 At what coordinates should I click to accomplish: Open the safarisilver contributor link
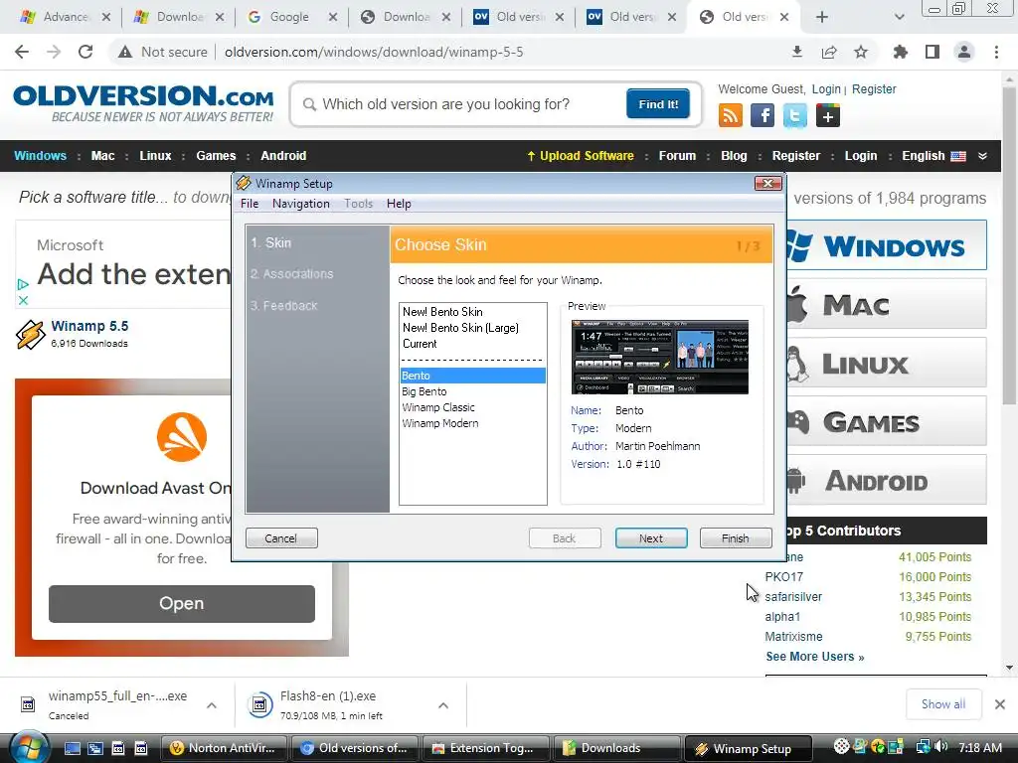pos(793,597)
